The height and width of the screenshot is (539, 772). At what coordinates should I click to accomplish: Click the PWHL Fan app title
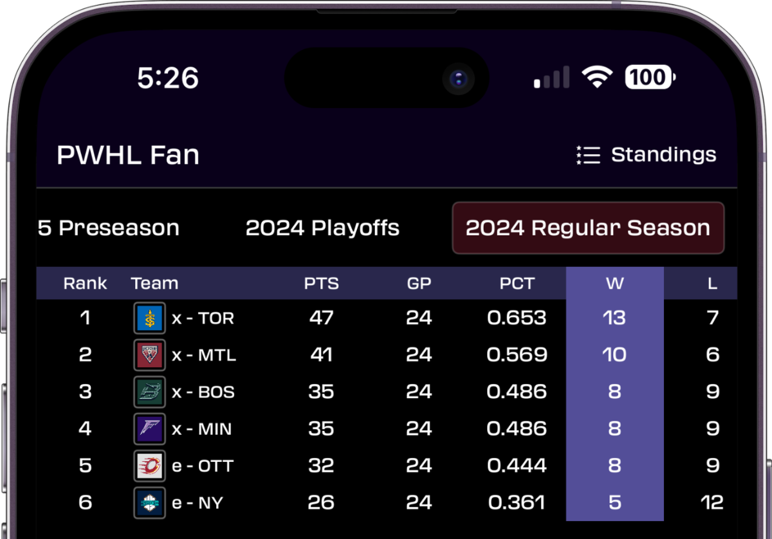point(127,154)
